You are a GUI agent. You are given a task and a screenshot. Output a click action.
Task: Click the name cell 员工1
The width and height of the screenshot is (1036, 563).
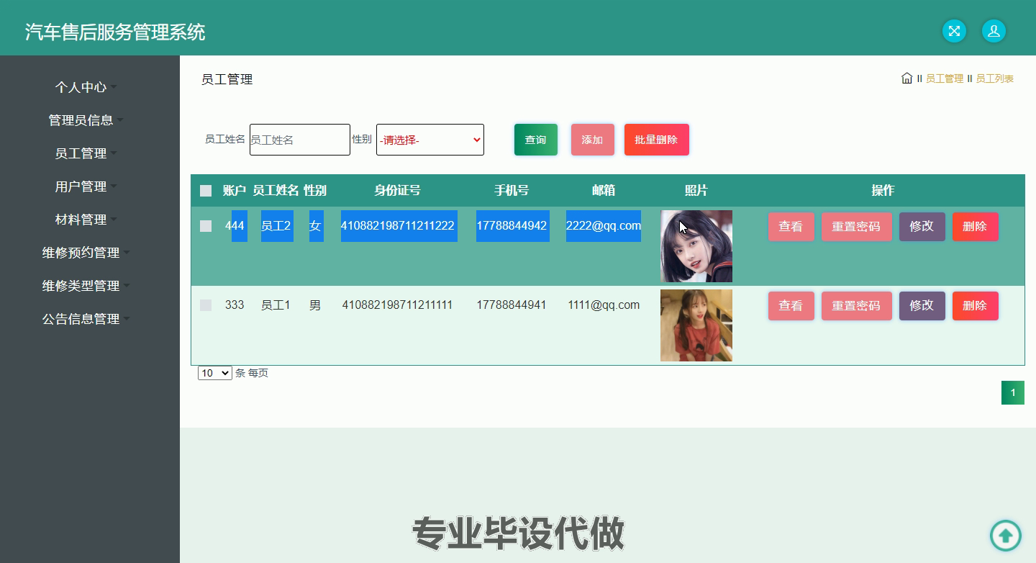tap(276, 305)
